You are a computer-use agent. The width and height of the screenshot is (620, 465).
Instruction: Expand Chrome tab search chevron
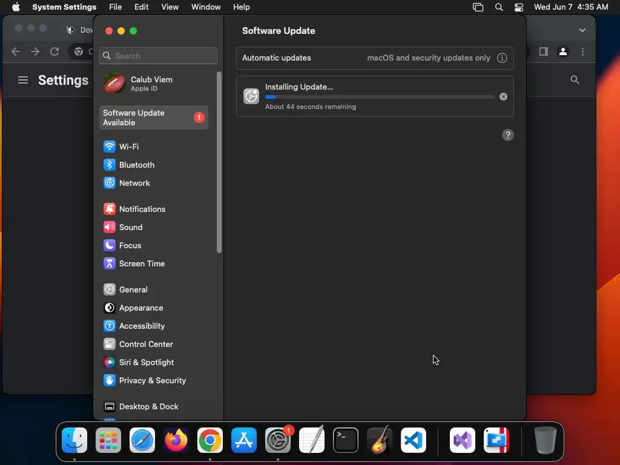(x=582, y=30)
